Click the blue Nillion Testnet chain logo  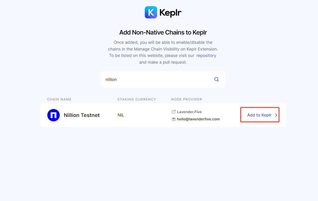click(x=54, y=115)
